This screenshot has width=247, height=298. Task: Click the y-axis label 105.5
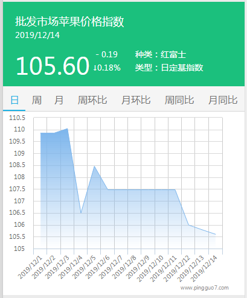(x=18, y=236)
